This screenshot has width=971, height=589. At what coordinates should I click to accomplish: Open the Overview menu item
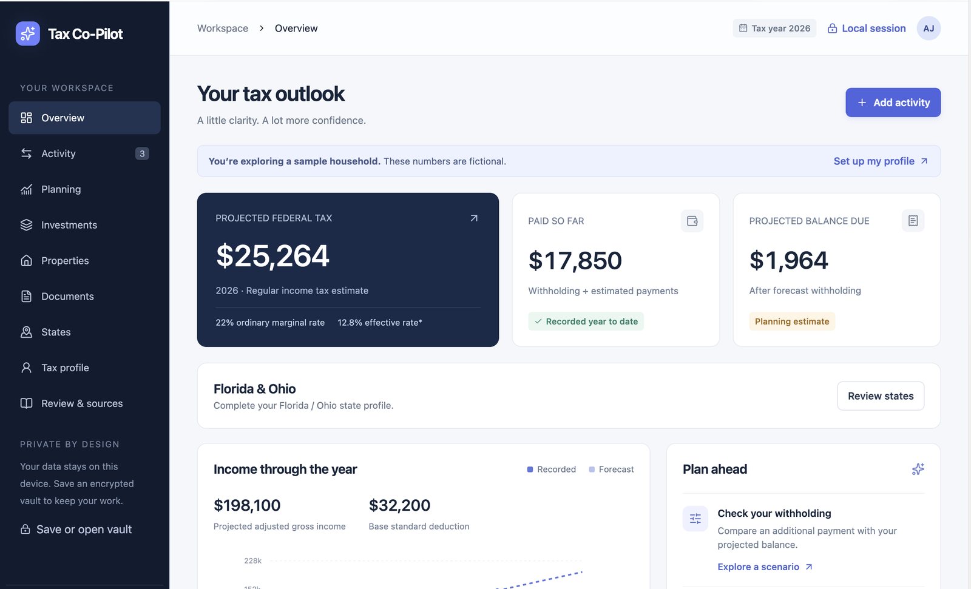pos(84,118)
